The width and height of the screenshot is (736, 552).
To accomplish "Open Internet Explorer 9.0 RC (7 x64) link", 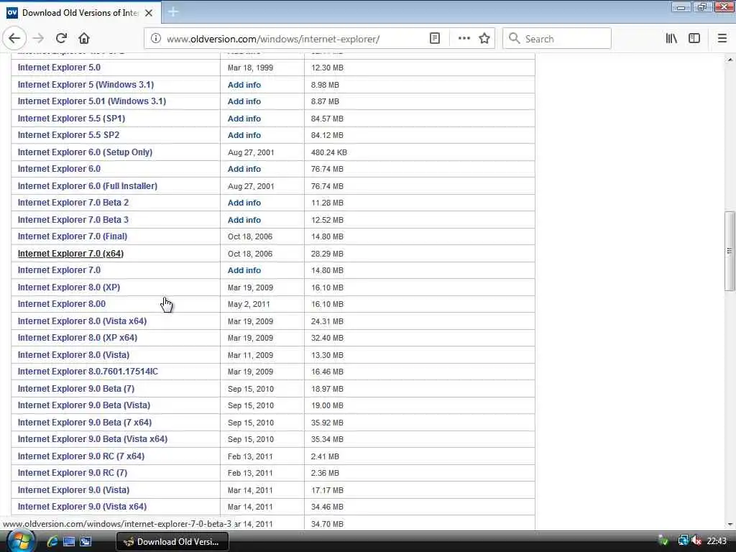I will 81,456.
